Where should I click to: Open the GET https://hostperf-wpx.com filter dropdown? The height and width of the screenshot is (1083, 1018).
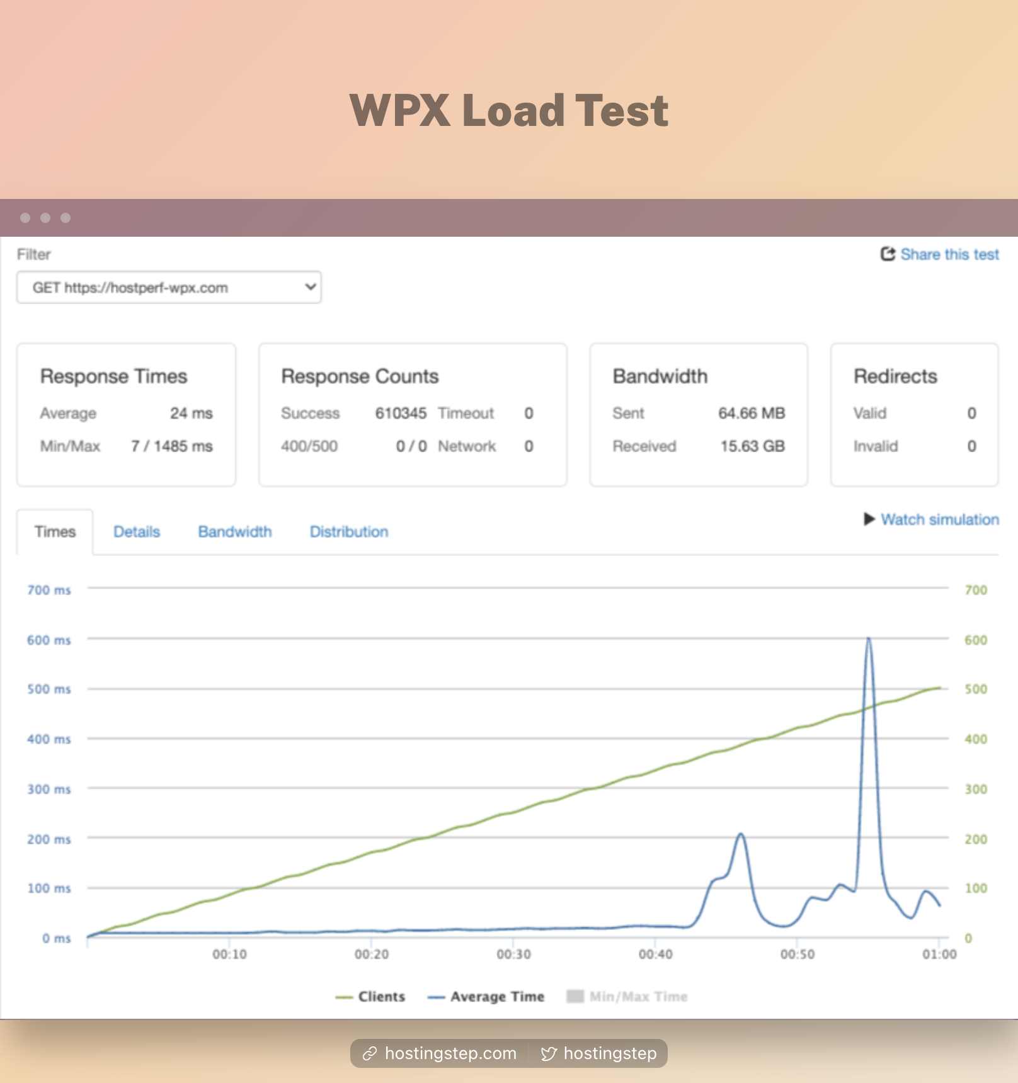(169, 288)
